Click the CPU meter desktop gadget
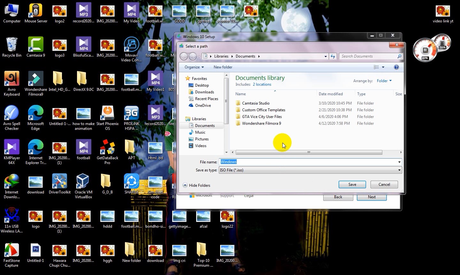This screenshot has height=275, width=460. click(x=425, y=50)
